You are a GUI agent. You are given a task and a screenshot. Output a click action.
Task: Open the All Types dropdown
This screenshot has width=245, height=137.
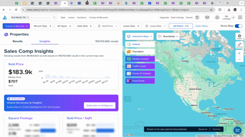point(64,26)
